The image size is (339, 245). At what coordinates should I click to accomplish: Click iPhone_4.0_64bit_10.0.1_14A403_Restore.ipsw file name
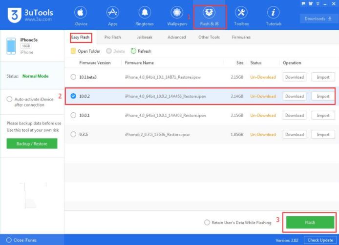166,115
